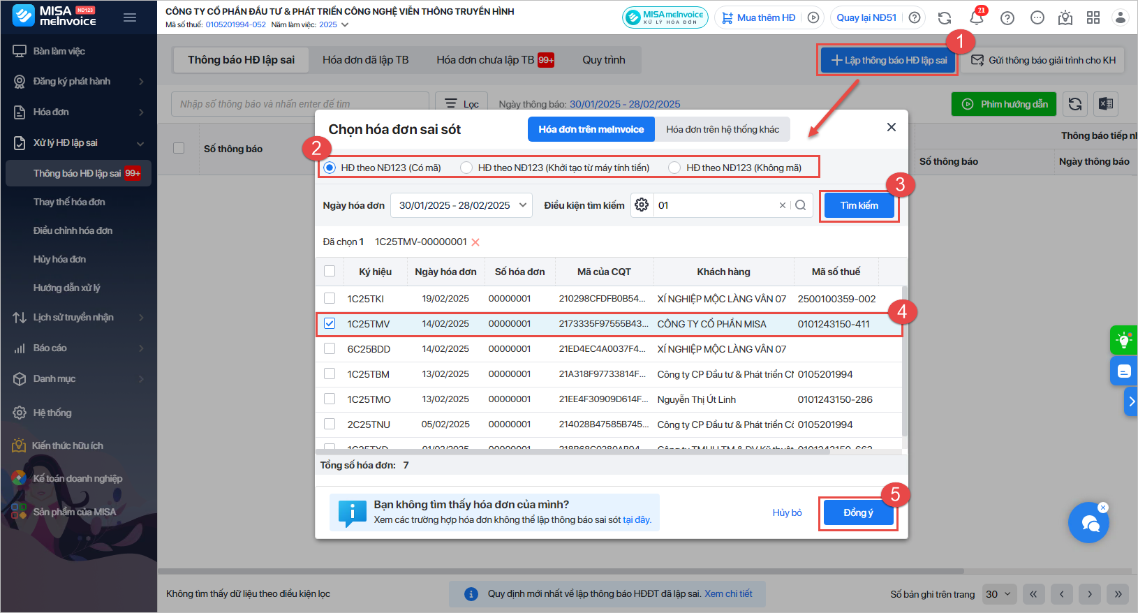Switch to Hóa đơn trên hệ thống khác tab

pyautogui.click(x=722, y=129)
